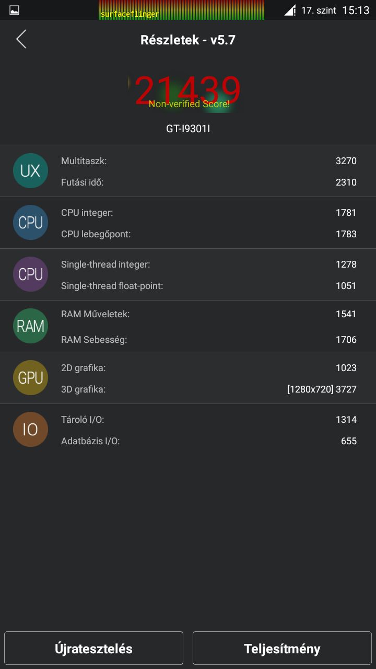This screenshot has height=669, width=376.
Task: Select the Multitaszk score row
Action: [x=209, y=161]
